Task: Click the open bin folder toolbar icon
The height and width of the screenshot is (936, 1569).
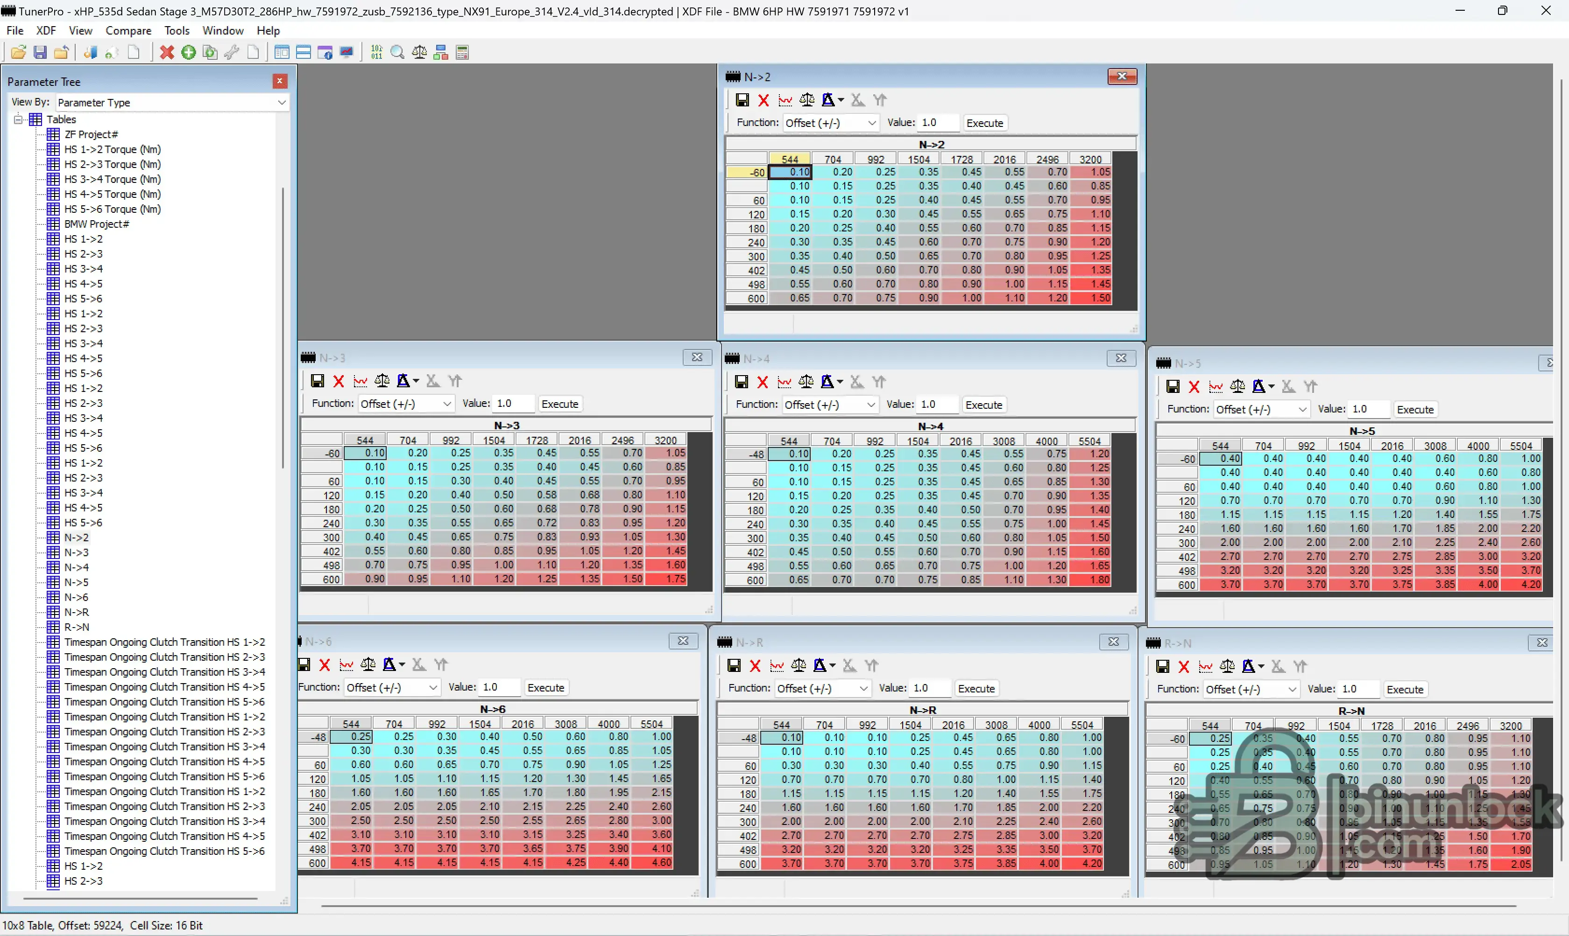Action: click(x=18, y=52)
